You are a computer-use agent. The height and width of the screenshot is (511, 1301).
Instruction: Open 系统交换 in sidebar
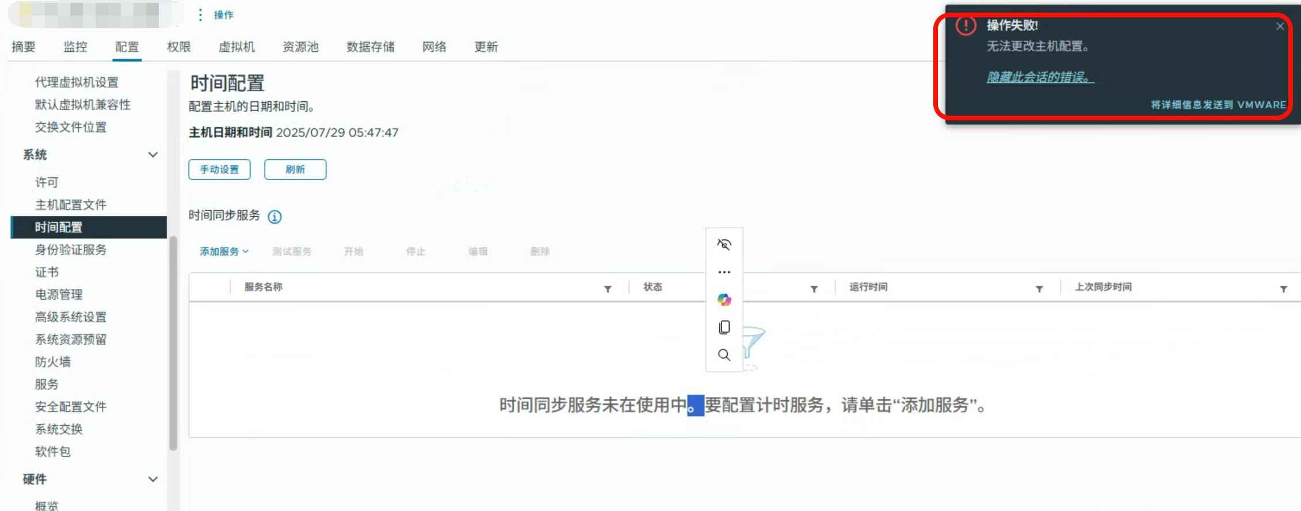click(59, 429)
